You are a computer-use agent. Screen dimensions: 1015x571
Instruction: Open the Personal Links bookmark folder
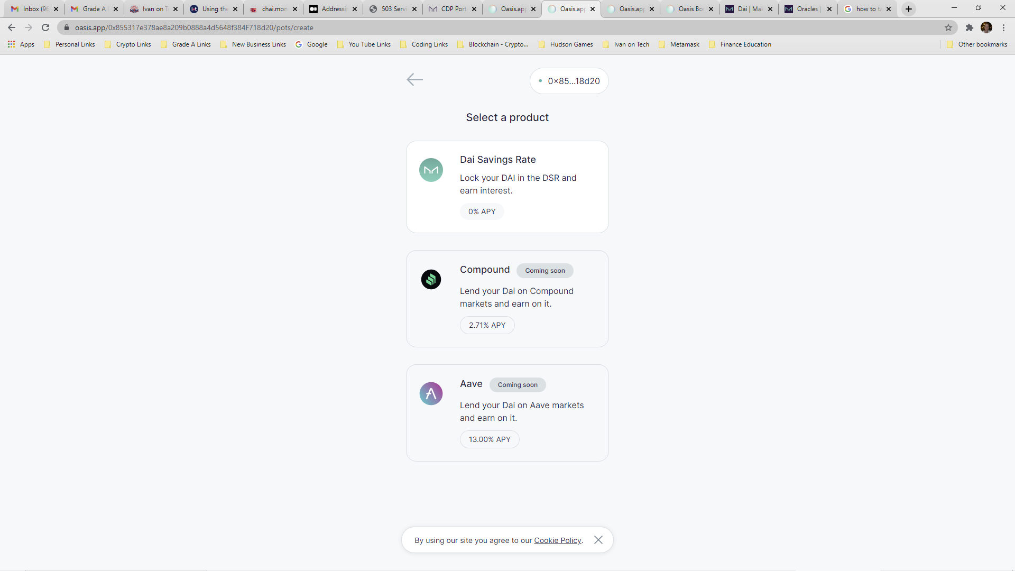[x=69, y=44]
